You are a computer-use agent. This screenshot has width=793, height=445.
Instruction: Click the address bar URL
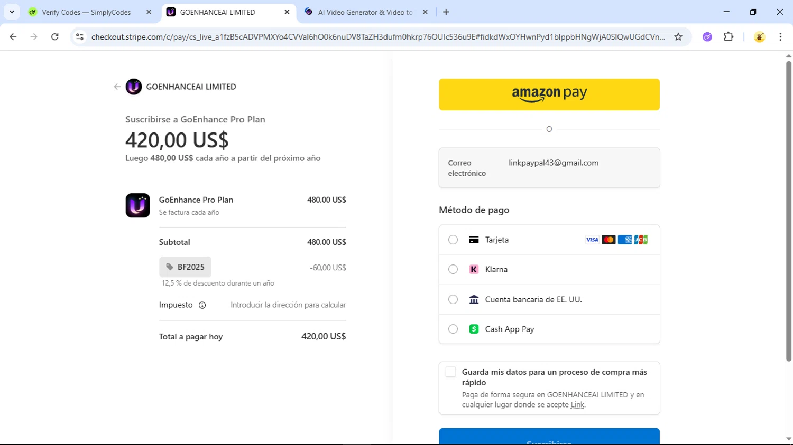pos(378,37)
